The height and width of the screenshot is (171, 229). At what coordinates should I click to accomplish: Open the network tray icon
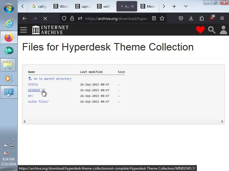coord(13,146)
